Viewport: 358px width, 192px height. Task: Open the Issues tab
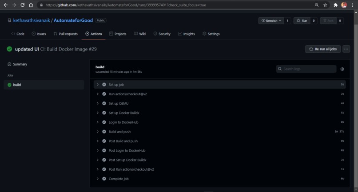(x=39, y=34)
